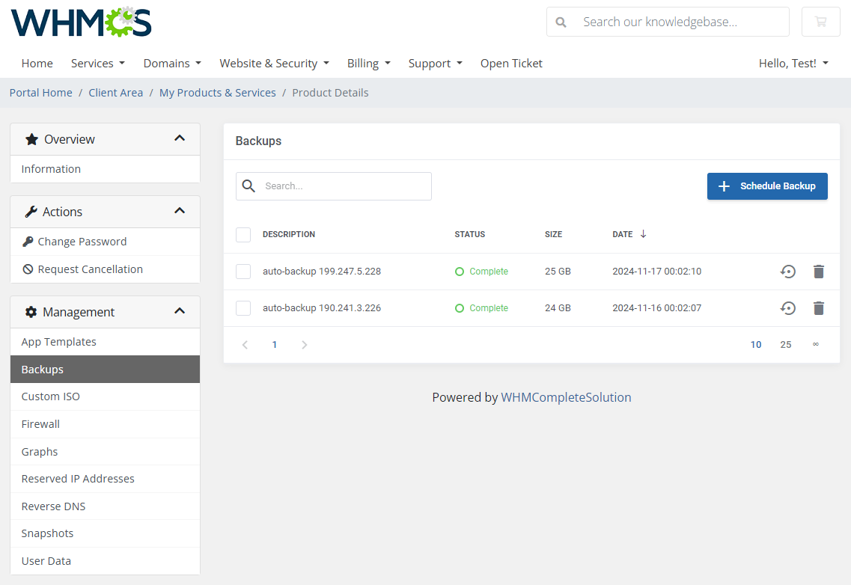Click the Date column sort arrow
This screenshot has width=851, height=585.
coord(643,234)
